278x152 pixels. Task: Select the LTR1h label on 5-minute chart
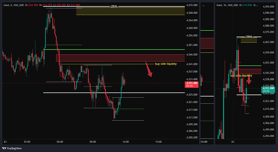click(x=114, y=6)
